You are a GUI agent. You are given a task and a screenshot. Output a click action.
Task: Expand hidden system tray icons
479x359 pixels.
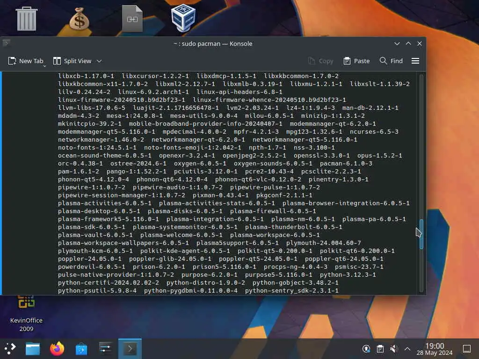coord(407,349)
